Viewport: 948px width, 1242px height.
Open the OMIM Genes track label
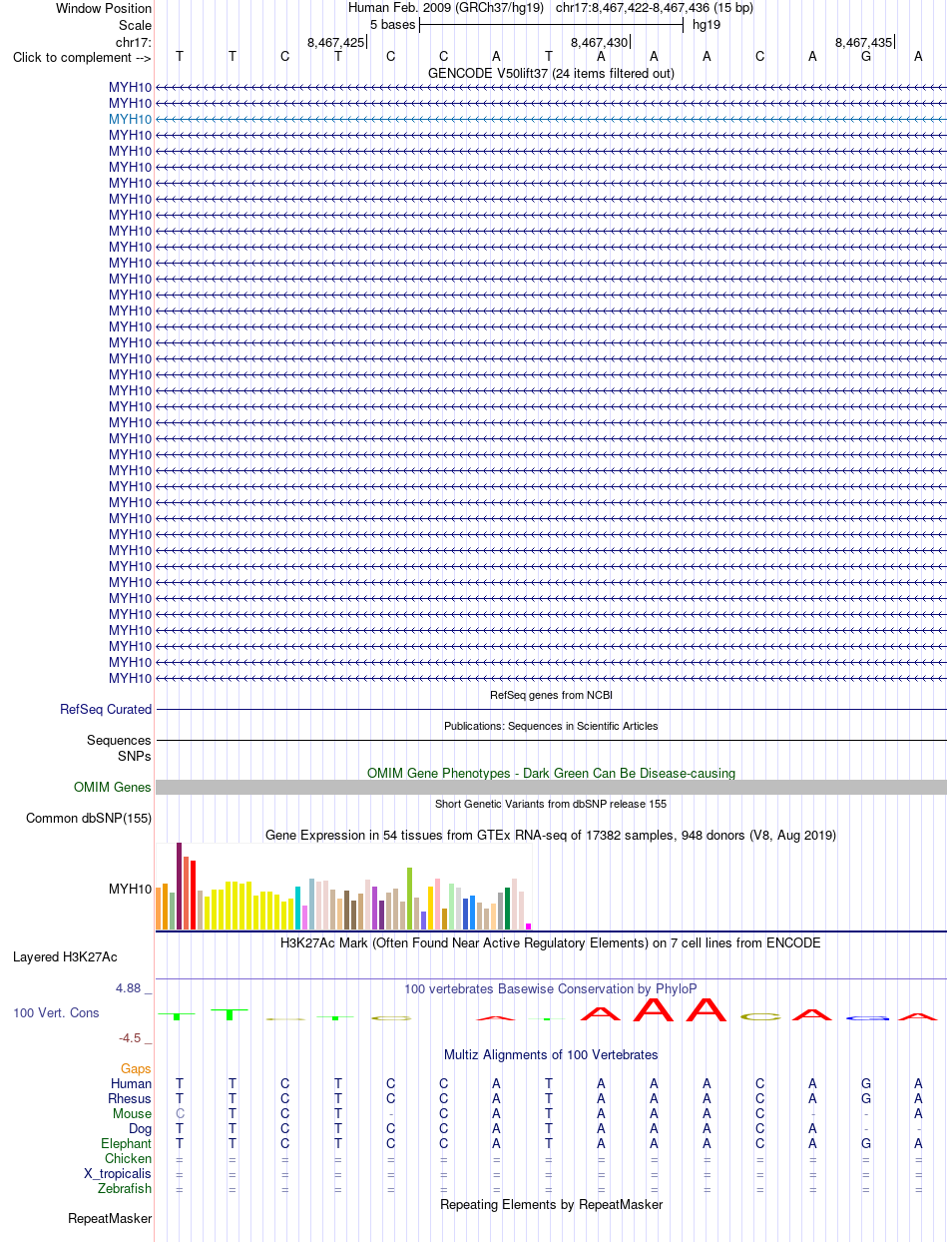tap(113, 788)
